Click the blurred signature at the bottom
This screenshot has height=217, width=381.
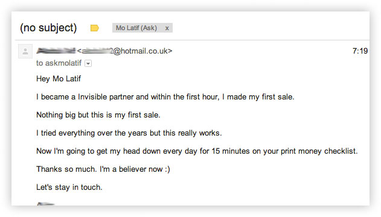46,204
